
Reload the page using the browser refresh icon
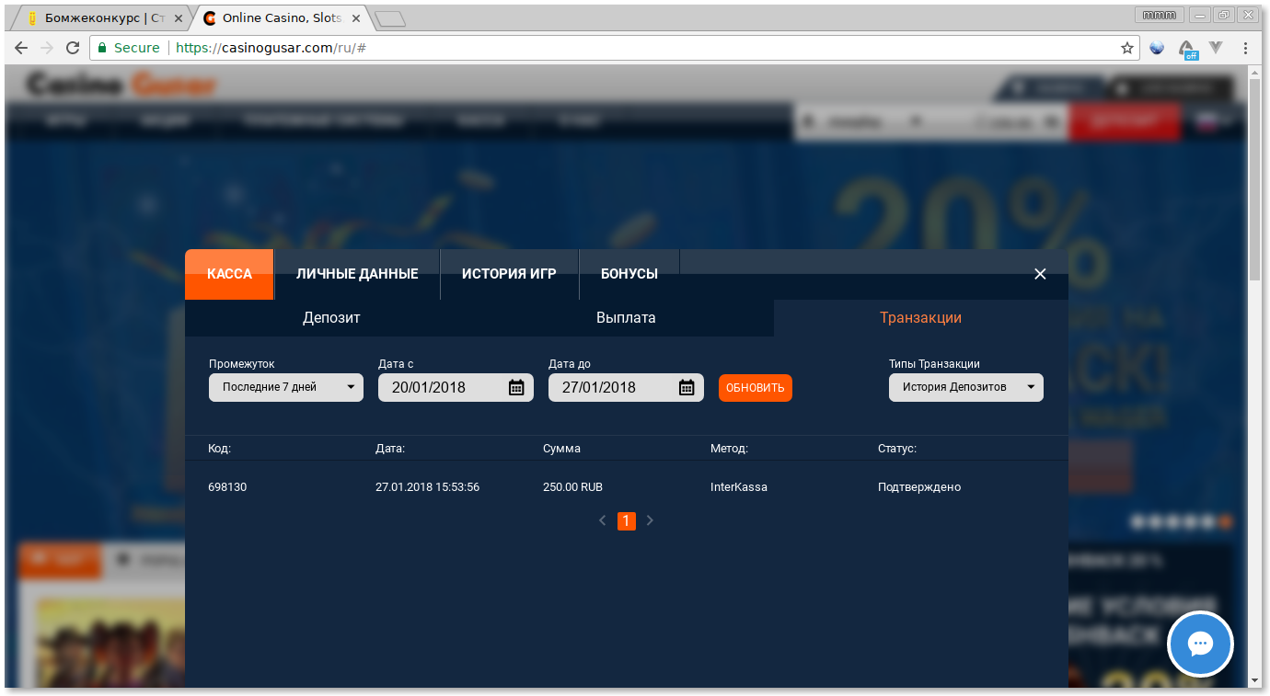[73, 47]
